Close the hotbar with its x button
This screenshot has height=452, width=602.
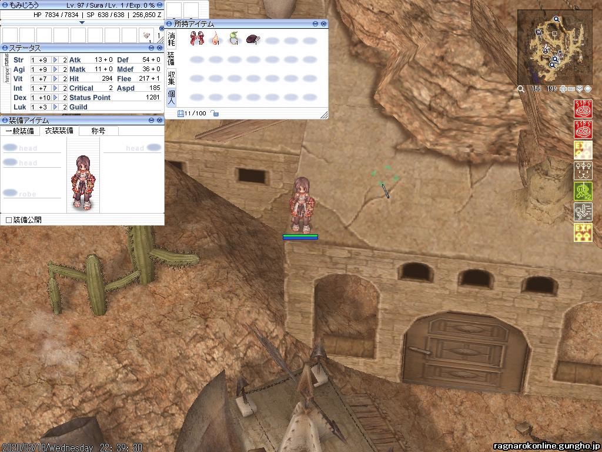162,28
